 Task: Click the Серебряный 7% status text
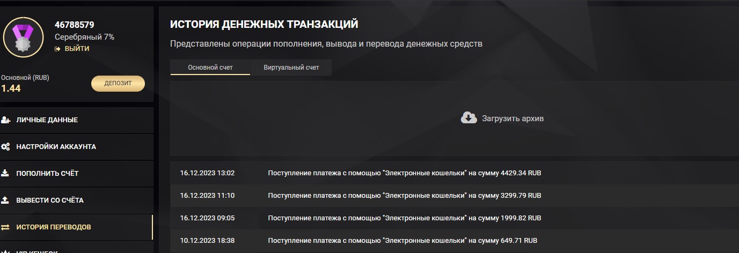pyautogui.click(x=84, y=37)
